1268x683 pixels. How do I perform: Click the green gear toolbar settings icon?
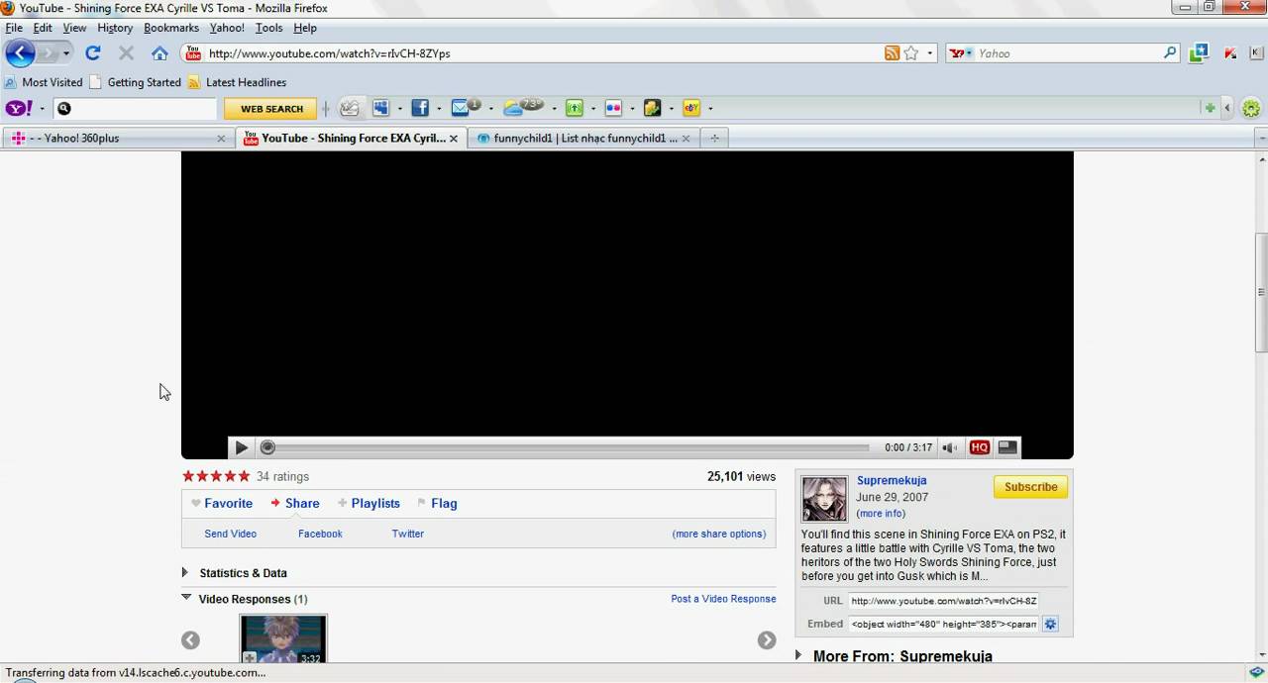click(x=1251, y=108)
